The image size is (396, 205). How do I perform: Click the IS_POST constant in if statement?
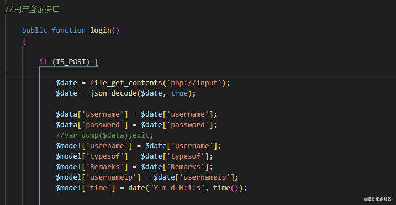(71, 62)
